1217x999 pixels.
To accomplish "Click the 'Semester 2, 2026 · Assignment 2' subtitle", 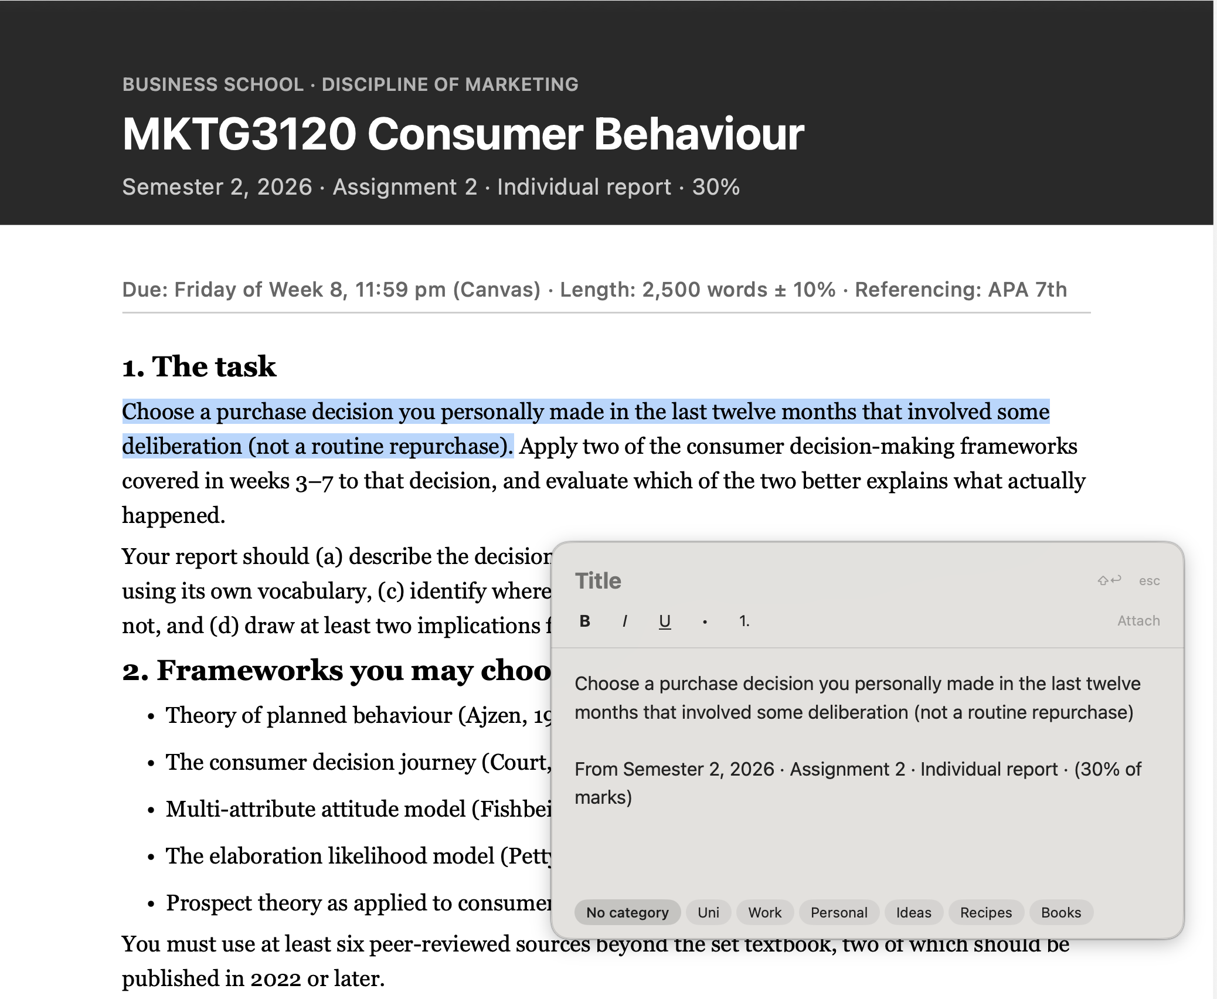I will (x=431, y=187).
